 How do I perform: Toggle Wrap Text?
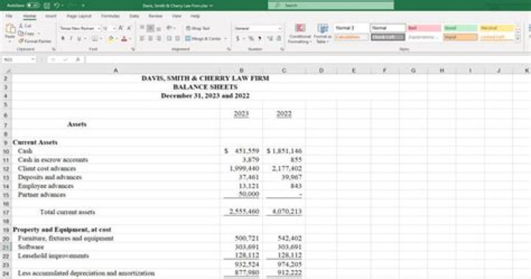198,28
